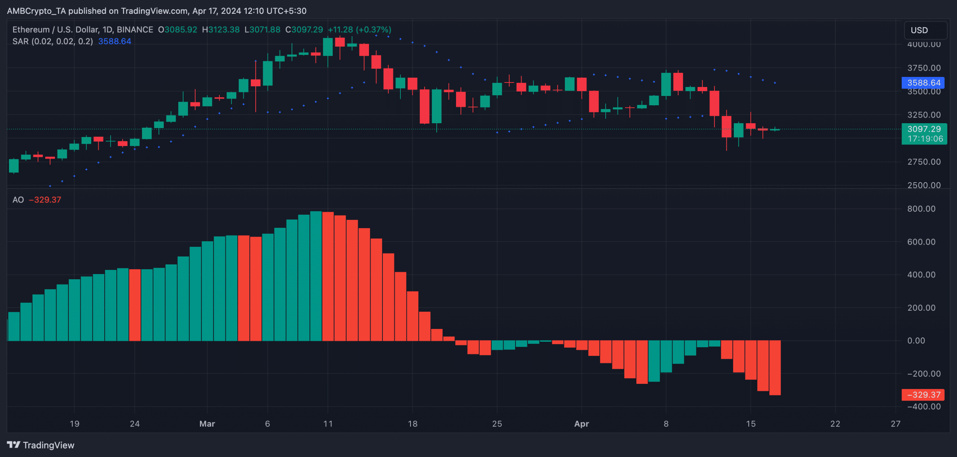The height and width of the screenshot is (457, 957).
Task: Click the 3750.00 price axis label
Action: pyautogui.click(x=924, y=68)
